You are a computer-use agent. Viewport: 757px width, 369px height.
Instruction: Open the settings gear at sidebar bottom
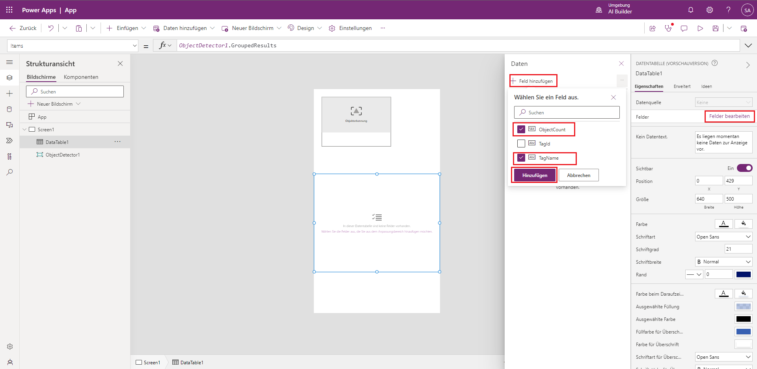tap(10, 347)
